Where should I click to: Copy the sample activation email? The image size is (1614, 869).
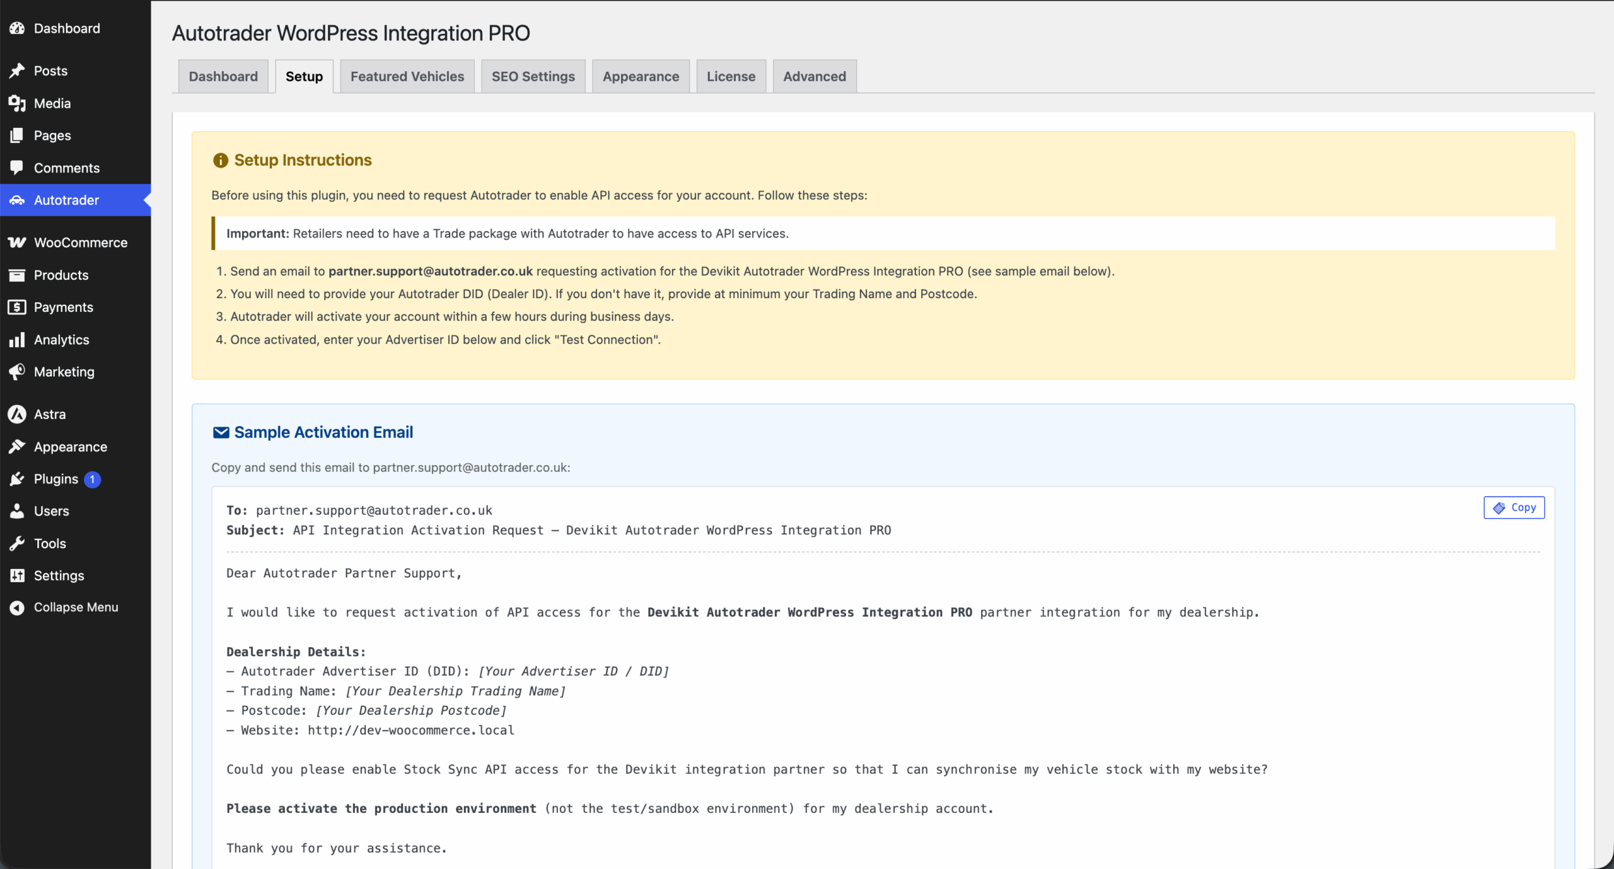pyautogui.click(x=1514, y=507)
